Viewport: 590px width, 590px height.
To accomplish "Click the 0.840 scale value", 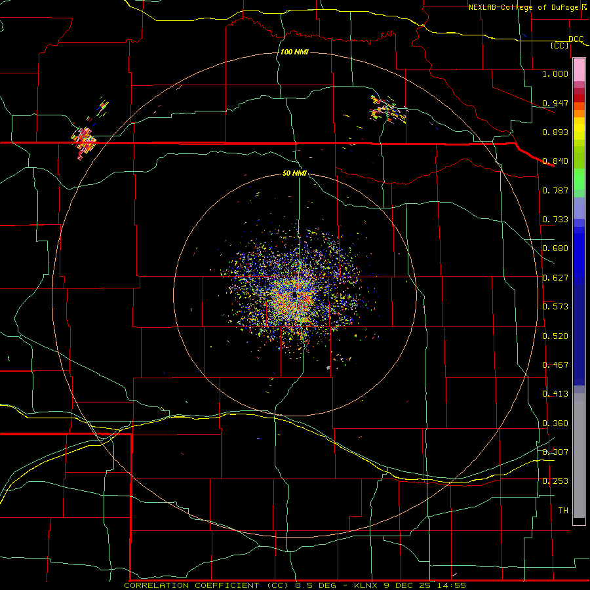I will point(555,161).
